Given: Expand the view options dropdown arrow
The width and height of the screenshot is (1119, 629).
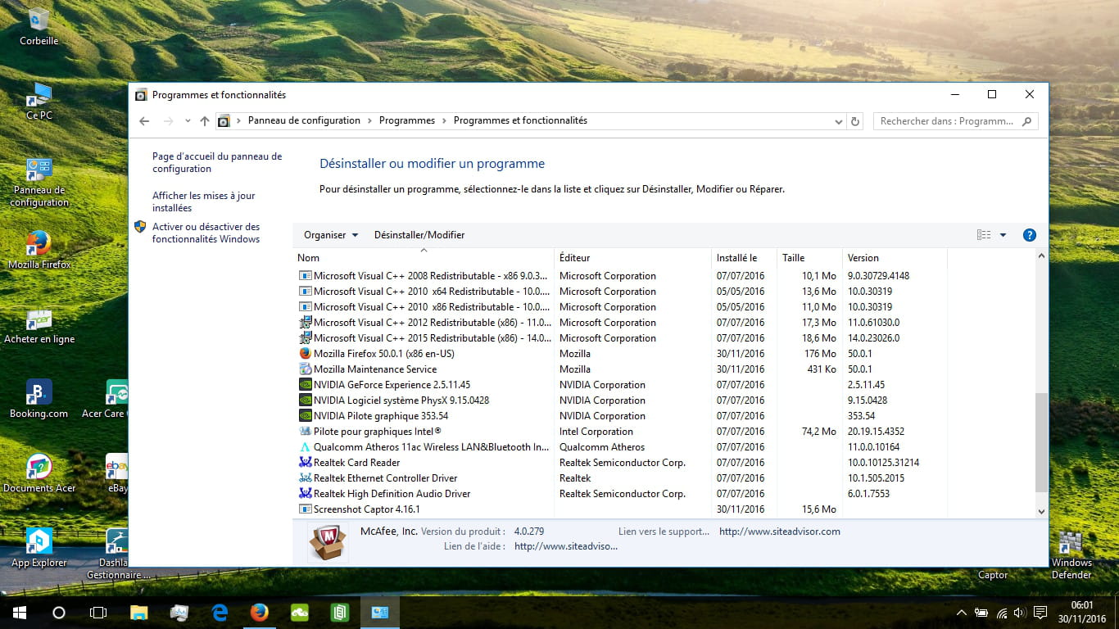Looking at the screenshot, I should pos(1003,235).
